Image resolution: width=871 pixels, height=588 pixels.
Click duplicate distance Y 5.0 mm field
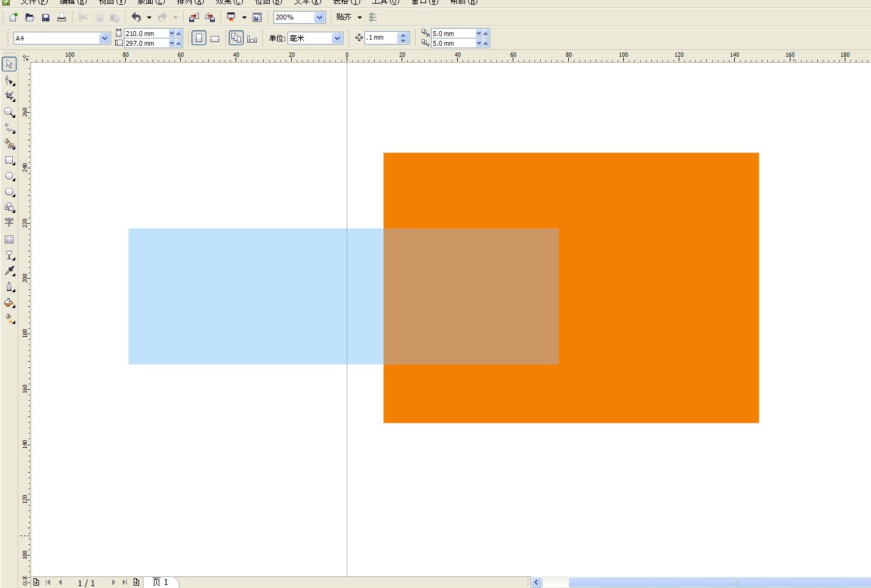coord(453,43)
